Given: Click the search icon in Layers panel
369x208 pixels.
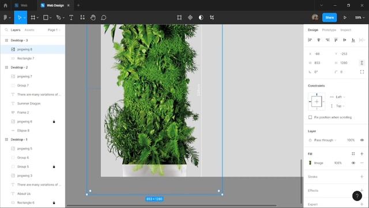Looking at the screenshot, I should 6,30.
